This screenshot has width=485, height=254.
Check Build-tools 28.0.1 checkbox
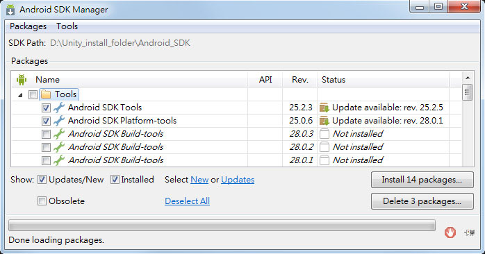pos(46,161)
